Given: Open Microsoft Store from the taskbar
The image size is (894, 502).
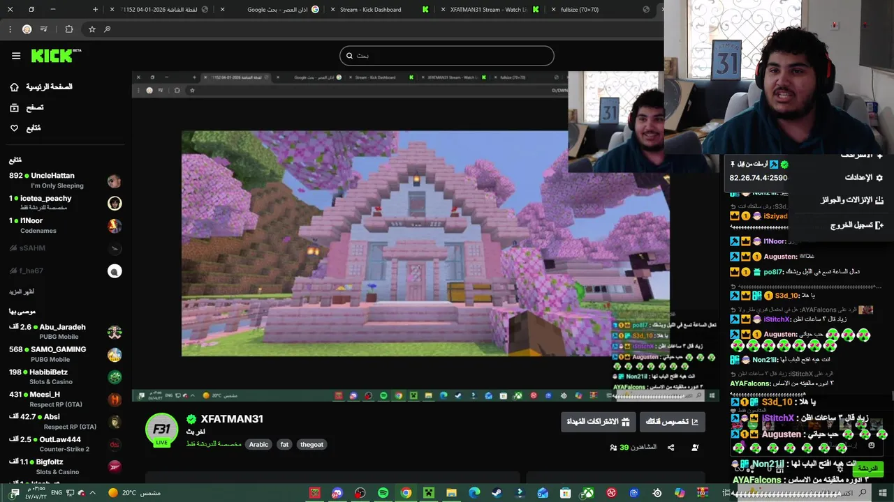Looking at the screenshot, I should pyautogui.click(x=565, y=493).
